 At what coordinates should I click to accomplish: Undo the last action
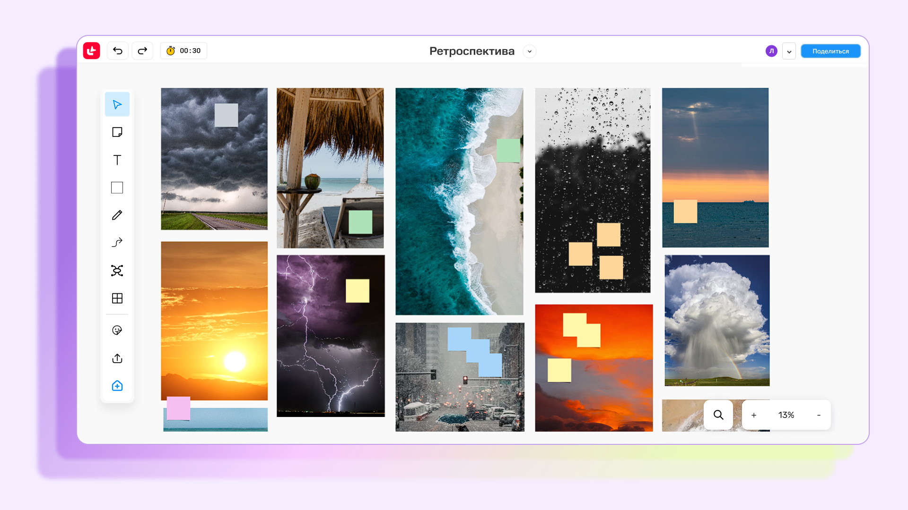pos(118,51)
